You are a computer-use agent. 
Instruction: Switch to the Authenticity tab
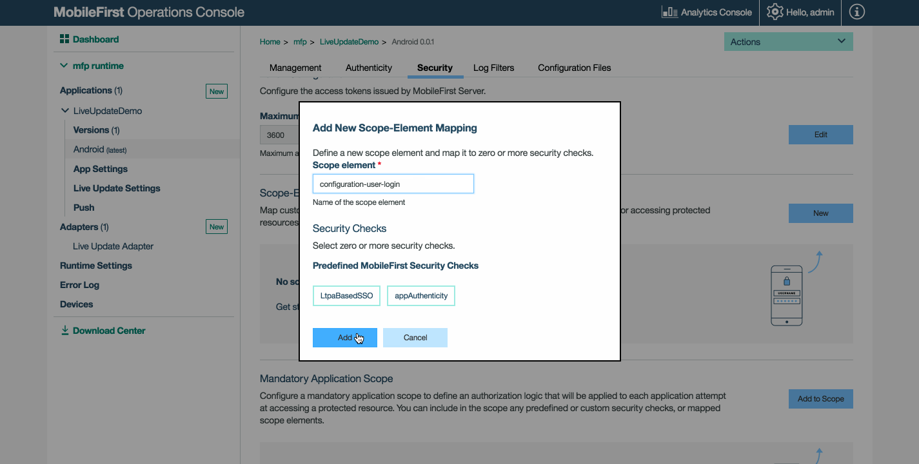pyautogui.click(x=369, y=68)
